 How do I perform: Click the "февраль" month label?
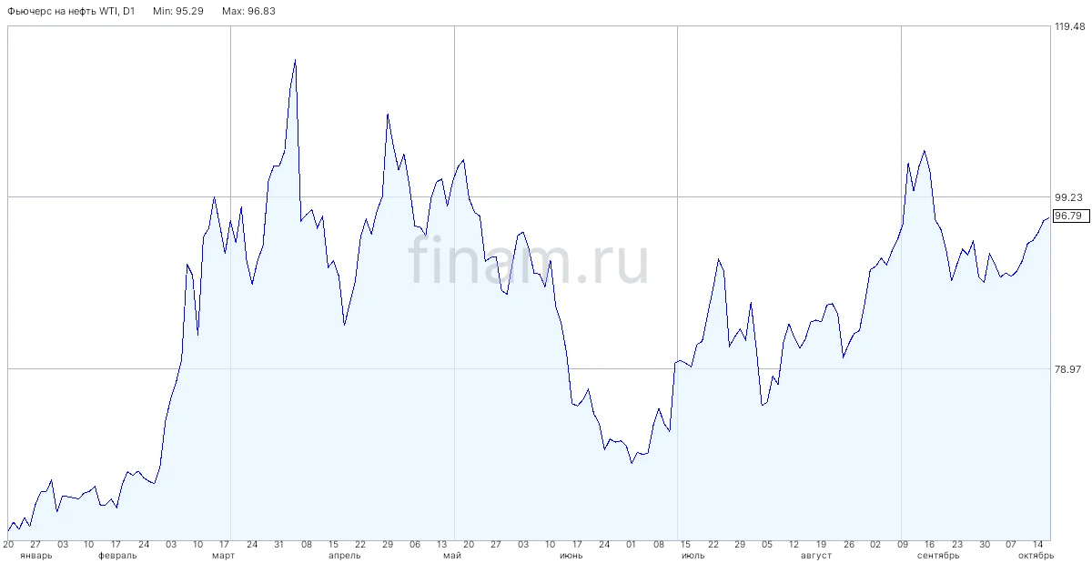tap(117, 555)
